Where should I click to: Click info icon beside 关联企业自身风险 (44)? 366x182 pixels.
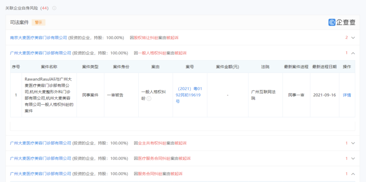click(54, 8)
